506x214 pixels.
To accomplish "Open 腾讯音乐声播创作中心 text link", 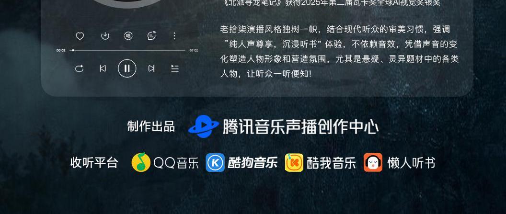I will coord(300,127).
